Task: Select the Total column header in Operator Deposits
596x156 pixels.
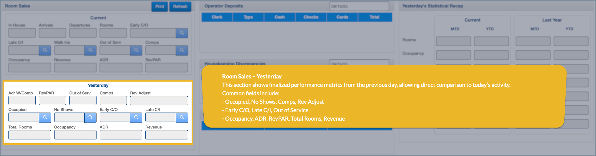Action: coord(374,17)
